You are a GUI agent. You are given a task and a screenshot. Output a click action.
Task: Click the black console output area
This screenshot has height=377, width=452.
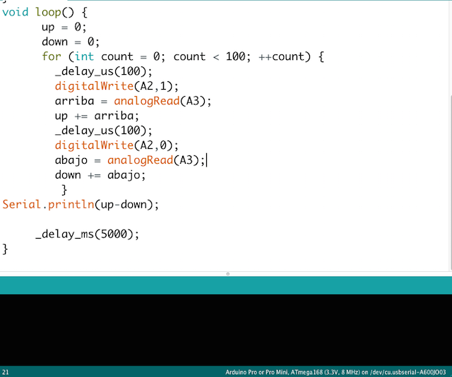(226, 330)
